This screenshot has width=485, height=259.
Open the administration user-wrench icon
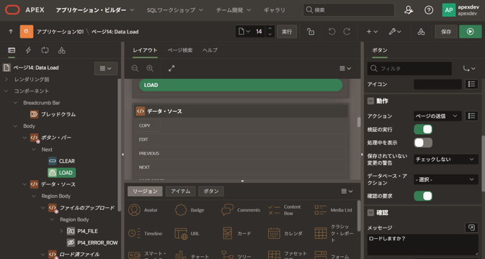(x=408, y=10)
